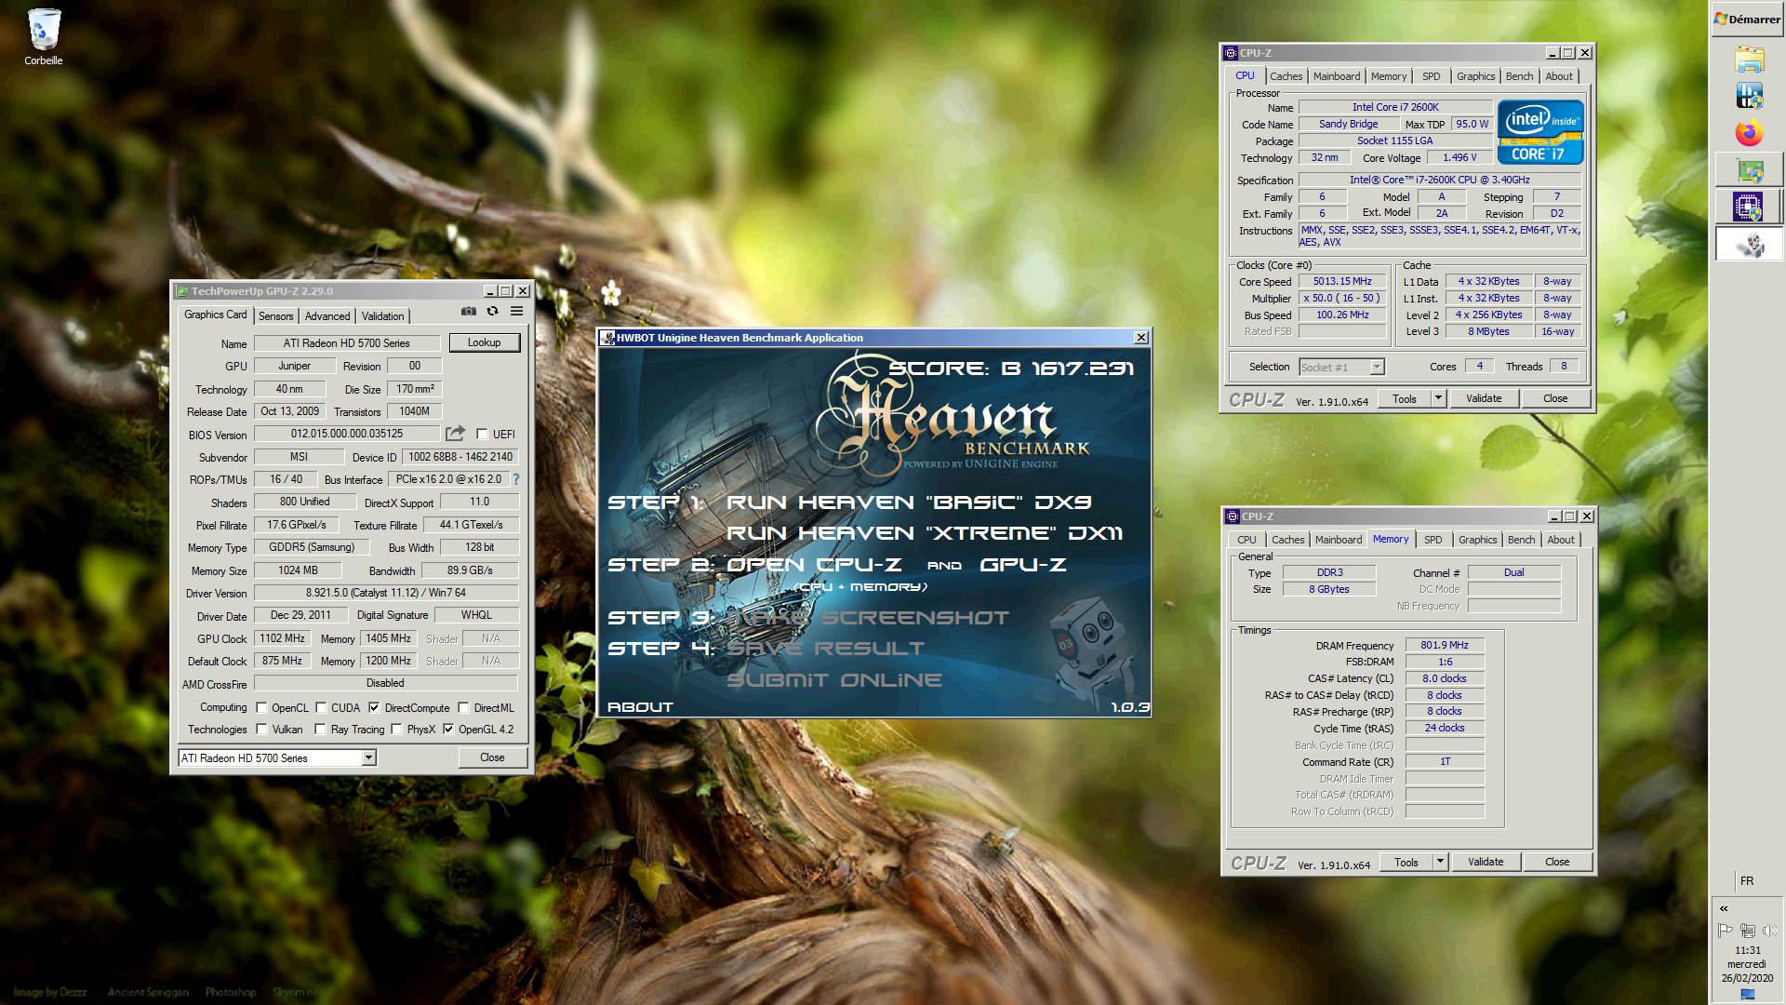This screenshot has width=1786, height=1005.
Task: Open the SPD tab in lower CPU-Z
Action: 1433,540
